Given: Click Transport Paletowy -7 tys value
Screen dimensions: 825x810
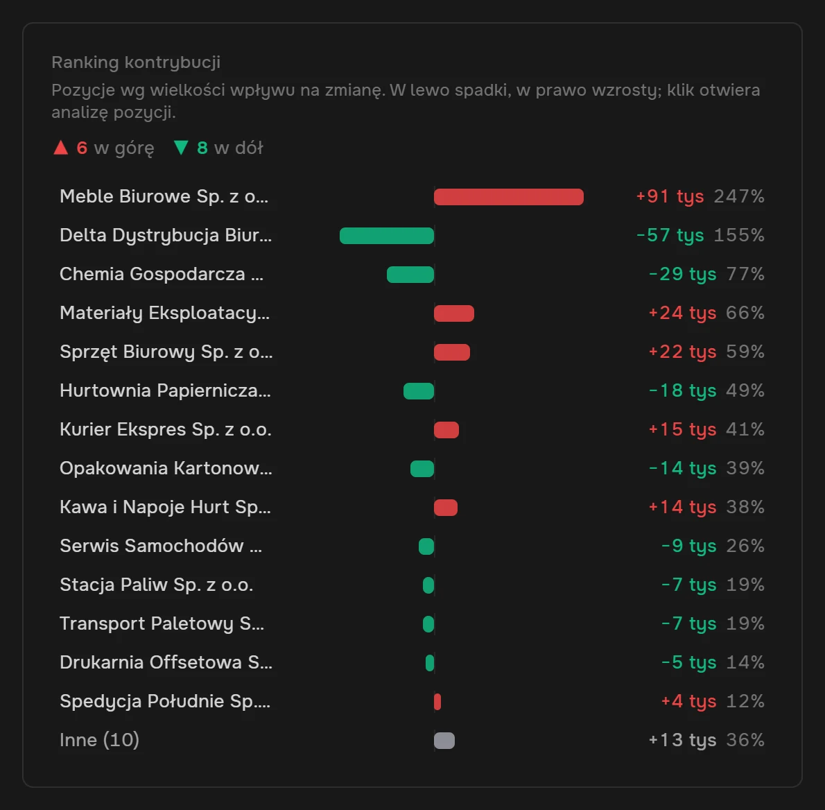Looking at the screenshot, I should pos(688,623).
